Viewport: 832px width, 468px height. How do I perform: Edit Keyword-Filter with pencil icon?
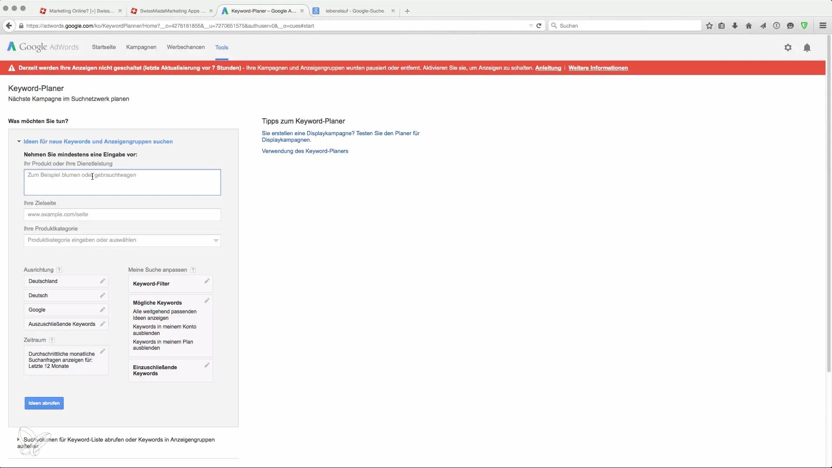click(207, 282)
